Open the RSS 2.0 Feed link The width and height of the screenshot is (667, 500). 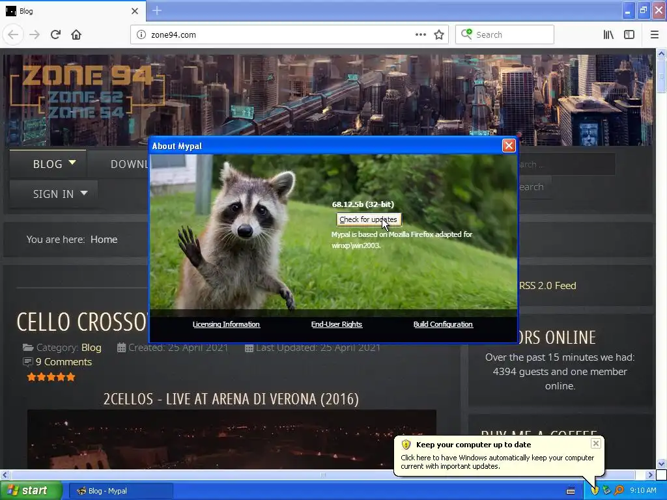click(547, 286)
